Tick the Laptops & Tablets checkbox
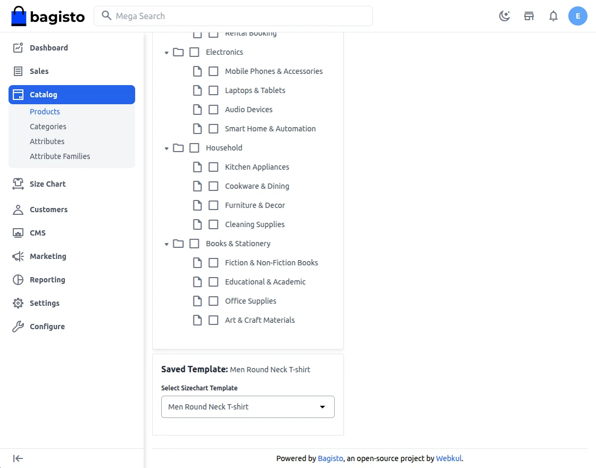Image resolution: width=596 pixels, height=468 pixels. (x=213, y=90)
